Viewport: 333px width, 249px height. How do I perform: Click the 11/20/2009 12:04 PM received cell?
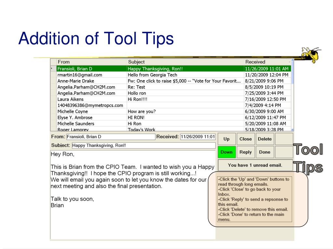267,75
